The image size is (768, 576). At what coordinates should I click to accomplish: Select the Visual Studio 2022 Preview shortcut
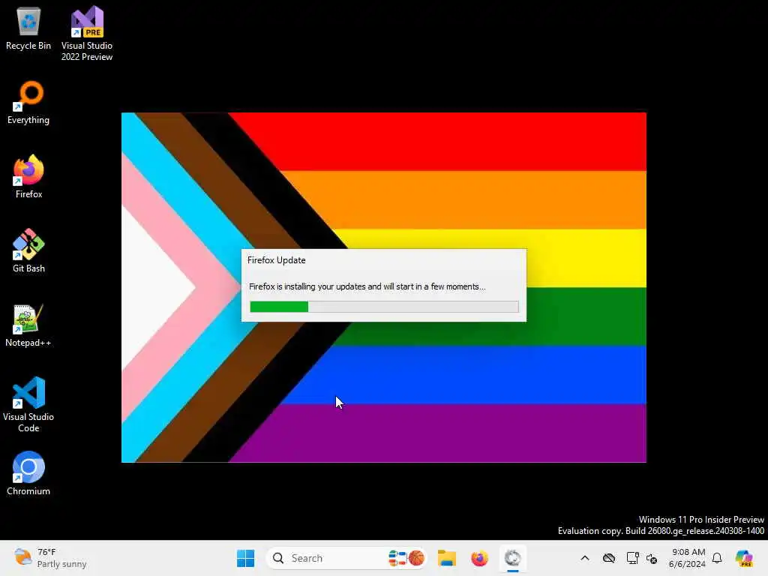pyautogui.click(x=87, y=33)
